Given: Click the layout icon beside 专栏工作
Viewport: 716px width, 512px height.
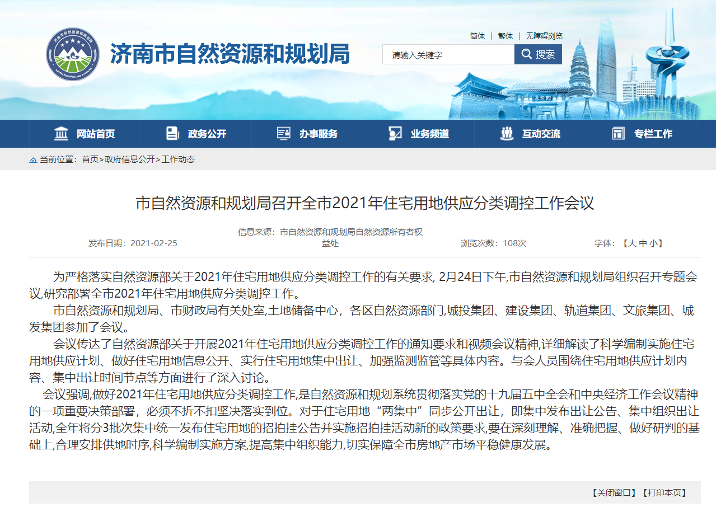Looking at the screenshot, I should pyautogui.click(x=618, y=134).
